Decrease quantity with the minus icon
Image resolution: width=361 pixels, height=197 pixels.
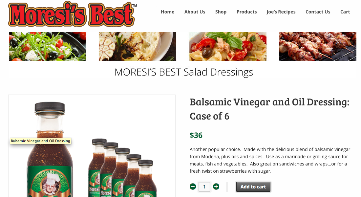click(x=193, y=186)
